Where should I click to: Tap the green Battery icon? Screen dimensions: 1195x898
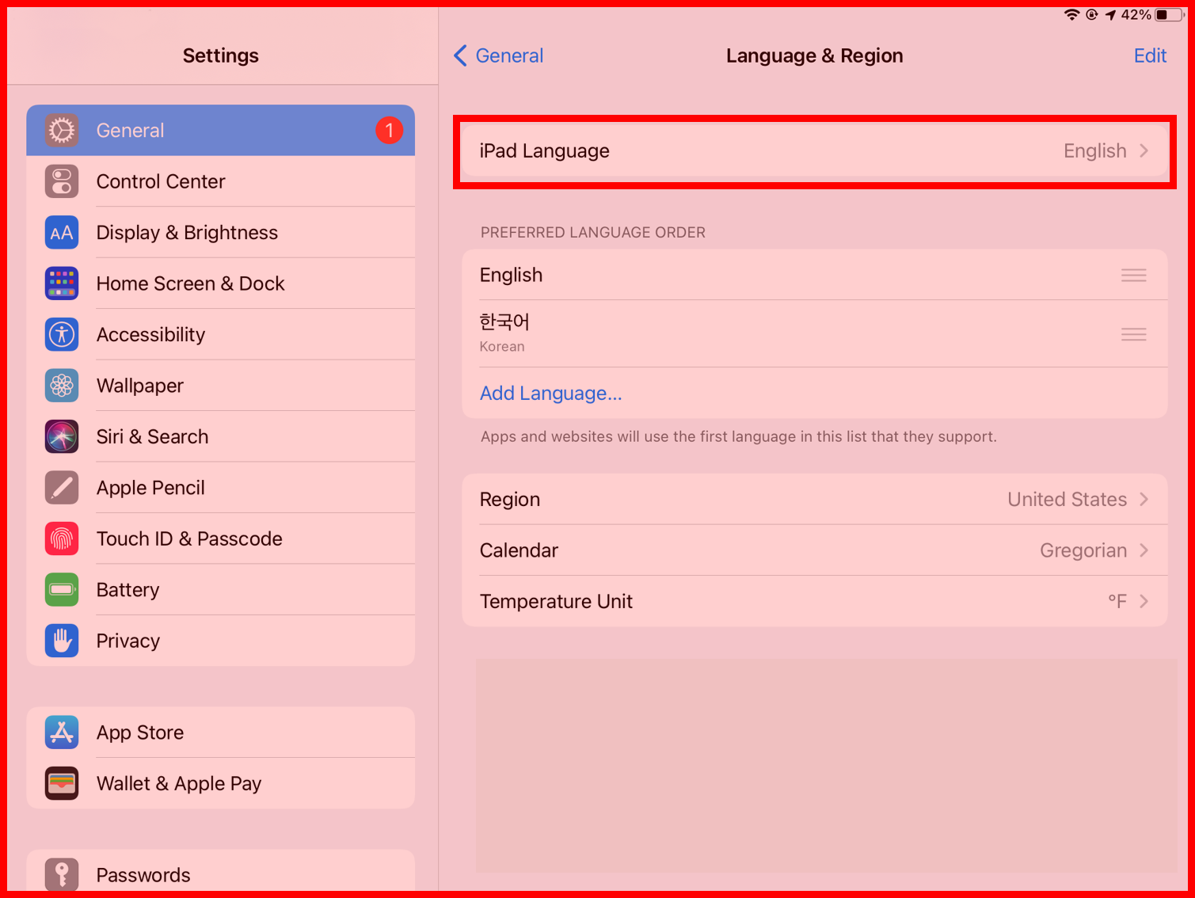[62, 590]
